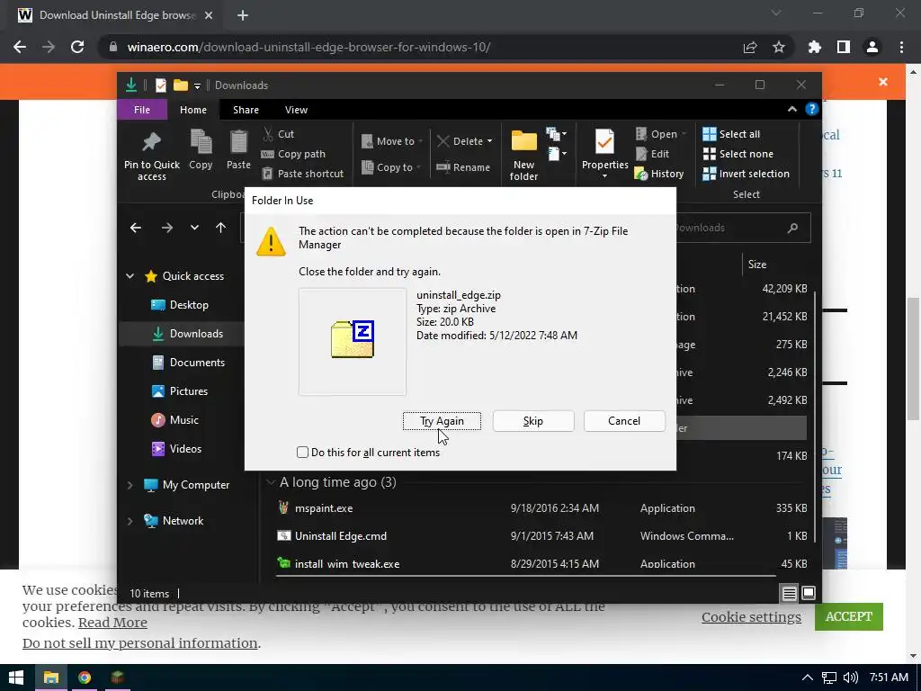Switch to the View ribbon tab

tap(296, 110)
